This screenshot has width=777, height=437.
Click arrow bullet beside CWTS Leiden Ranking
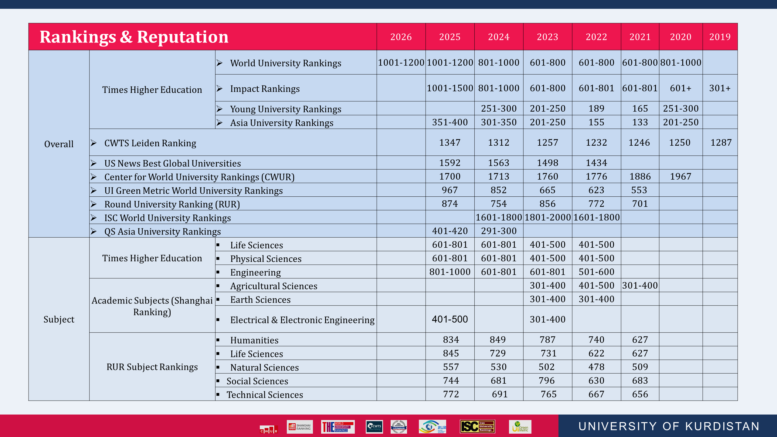(x=94, y=143)
